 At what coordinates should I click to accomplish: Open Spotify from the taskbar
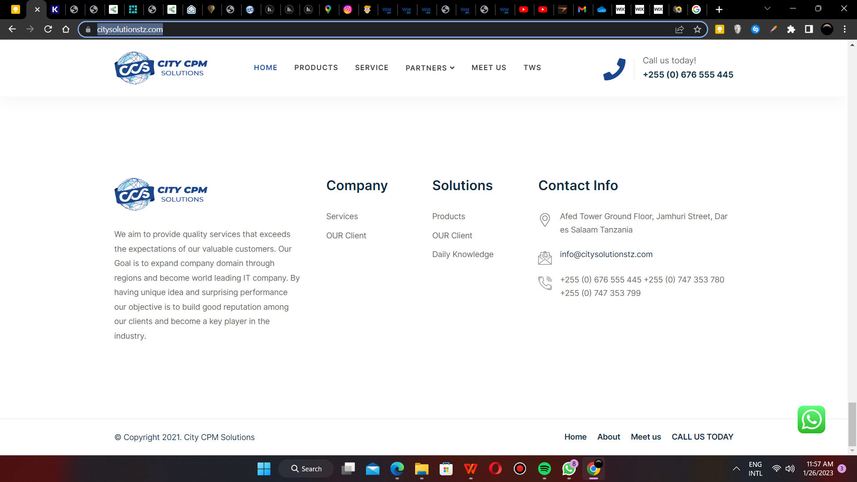pyautogui.click(x=544, y=469)
